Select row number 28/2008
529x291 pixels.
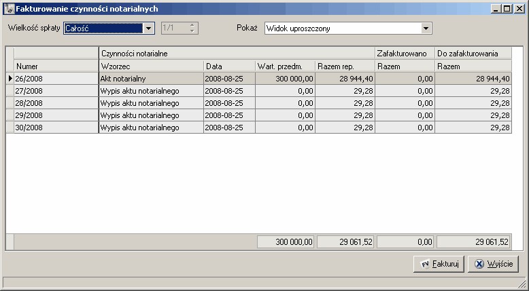[x=56, y=103]
